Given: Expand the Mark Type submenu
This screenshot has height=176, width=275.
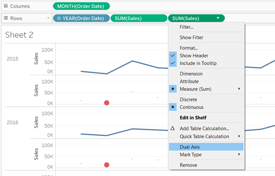Looking at the screenshot, I should [239, 154].
